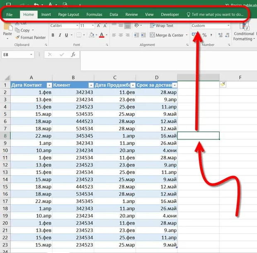This screenshot has height=253, width=257.
Task: Click the Insert Function fx icon
Action: tap(73, 54)
